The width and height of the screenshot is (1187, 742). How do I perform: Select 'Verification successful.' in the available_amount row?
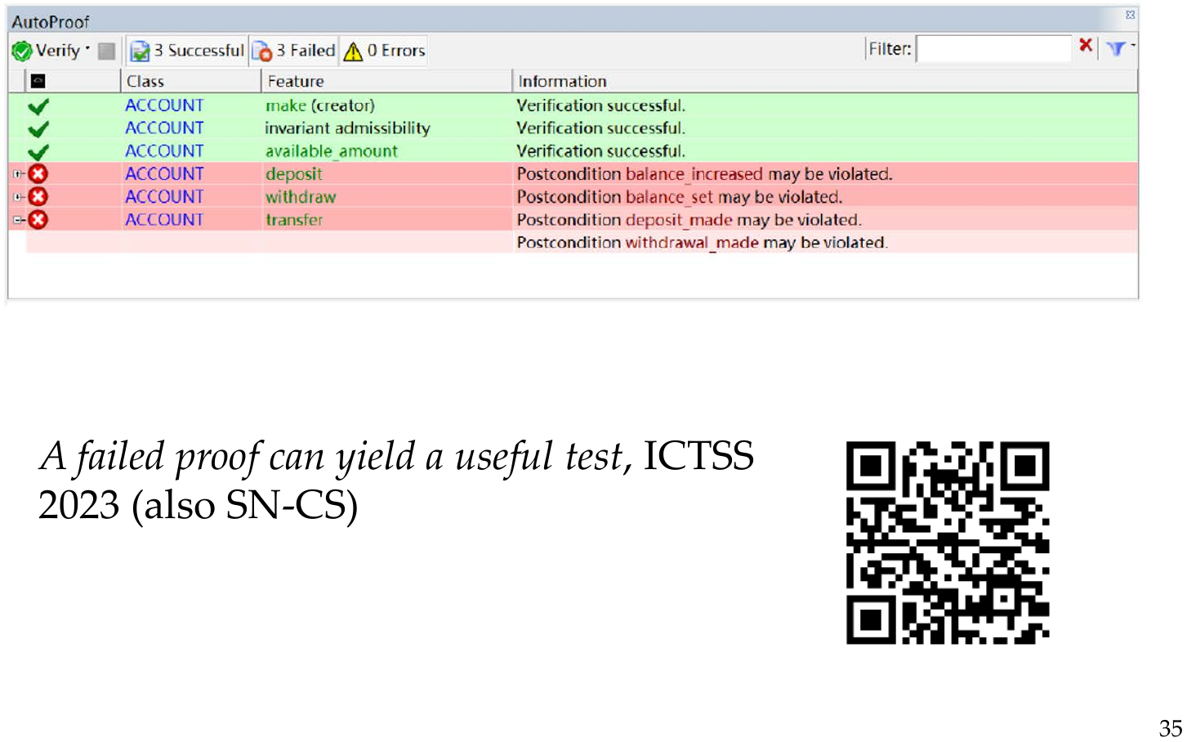point(600,151)
